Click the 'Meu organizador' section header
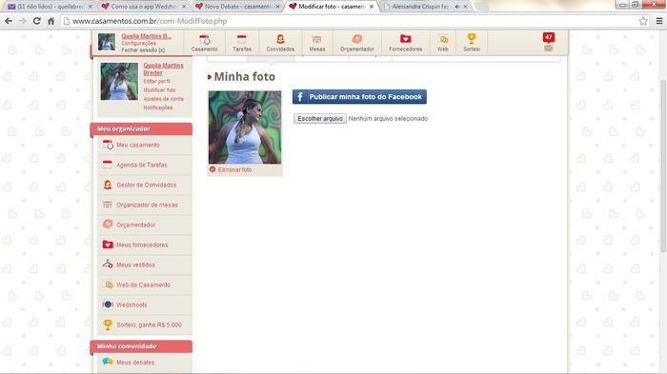This screenshot has height=374, width=667. click(141, 128)
